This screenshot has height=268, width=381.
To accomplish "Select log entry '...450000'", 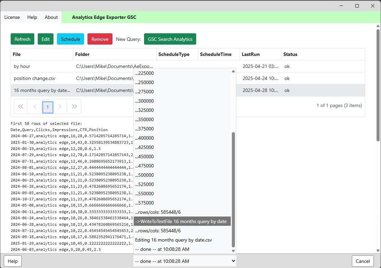I will pyautogui.click(x=182, y=156).
